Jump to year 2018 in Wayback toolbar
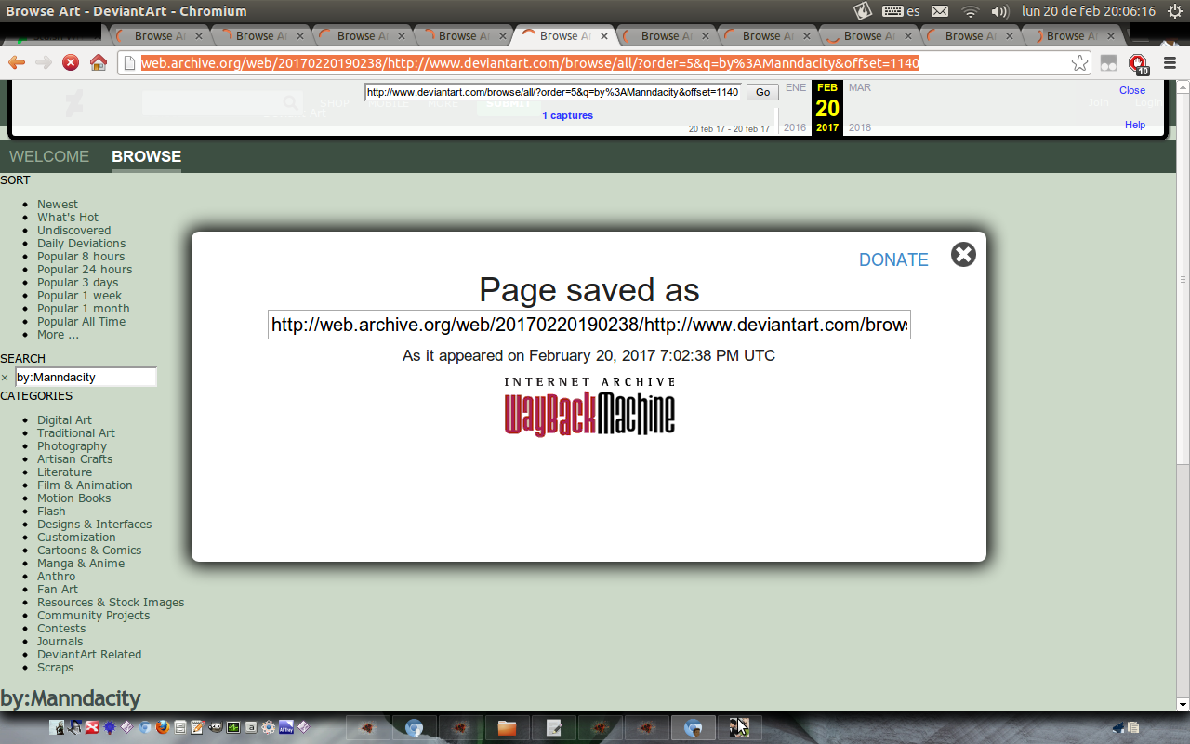This screenshot has height=744, width=1190. (x=860, y=127)
